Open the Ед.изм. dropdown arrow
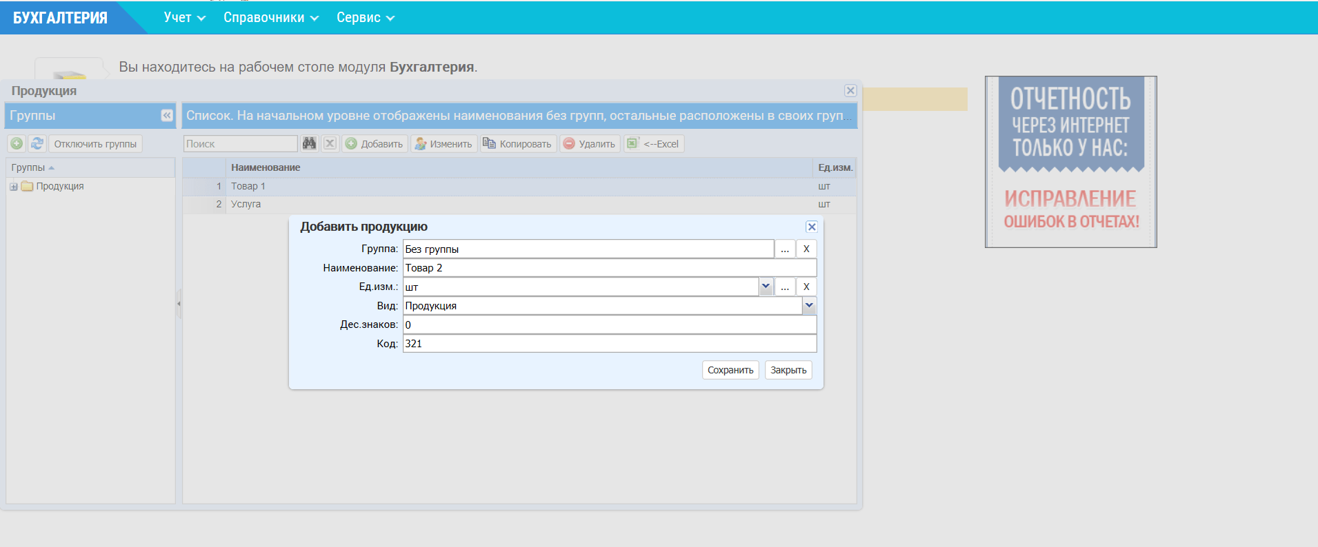1318x547 pixels. (766, 287)
